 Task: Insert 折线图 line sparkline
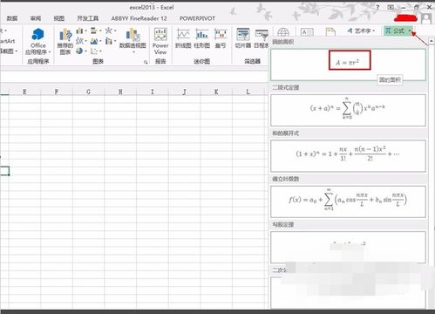coord(183,38)
